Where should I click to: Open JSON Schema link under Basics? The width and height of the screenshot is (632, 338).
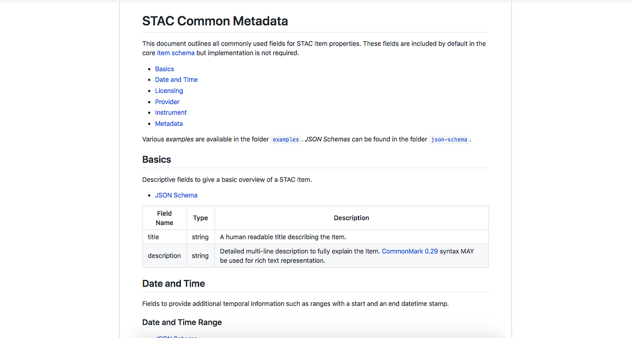click(176, 195)
